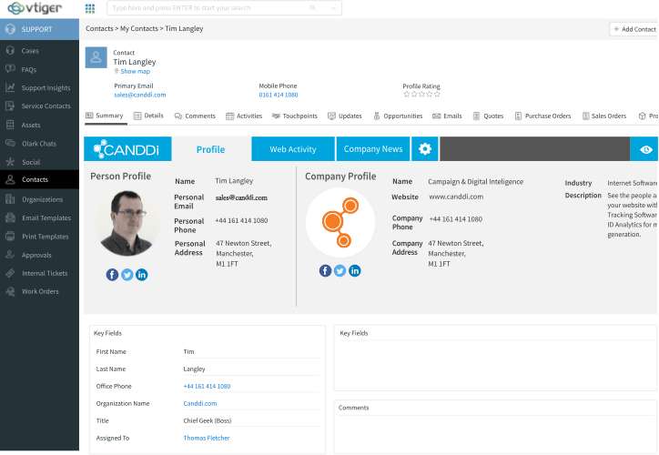Open the Canddi.com organization link
The height and width of the screenshot is (455, 659).
tap(200, 403)
